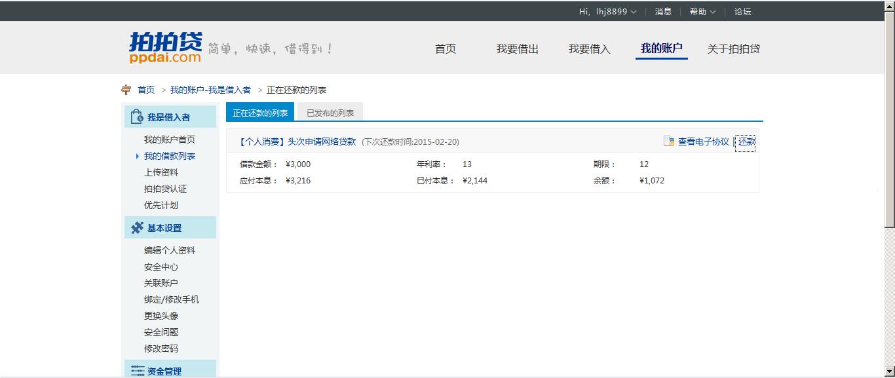
Task: Open 消息 messages in the top bar
Action: [663, 12]
